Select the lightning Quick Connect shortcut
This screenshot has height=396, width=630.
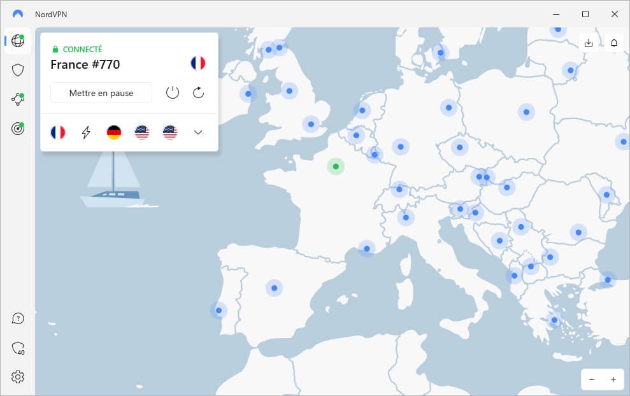(x=86, y=132)
